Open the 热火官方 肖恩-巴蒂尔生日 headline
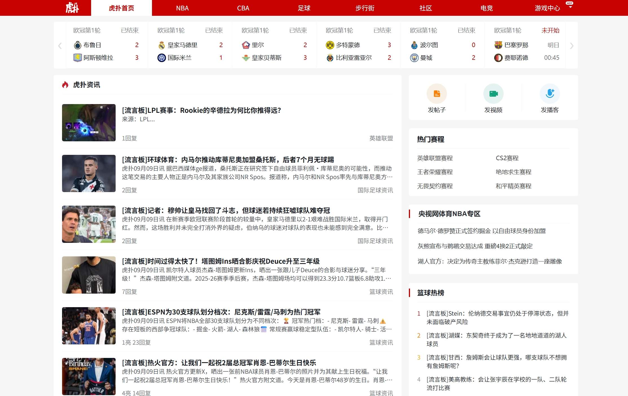 (x=219, y=363)
